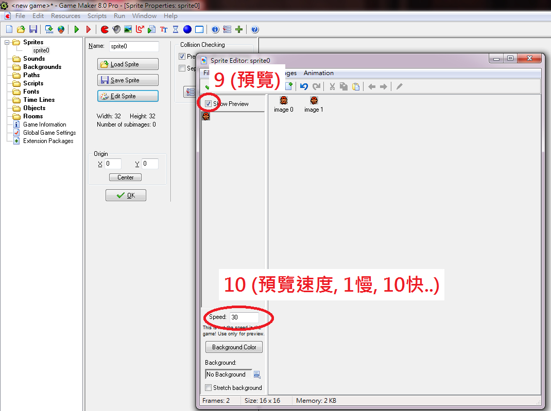Open the No Background dropdown
Screen dimensions: 551x411
(229, 374)
